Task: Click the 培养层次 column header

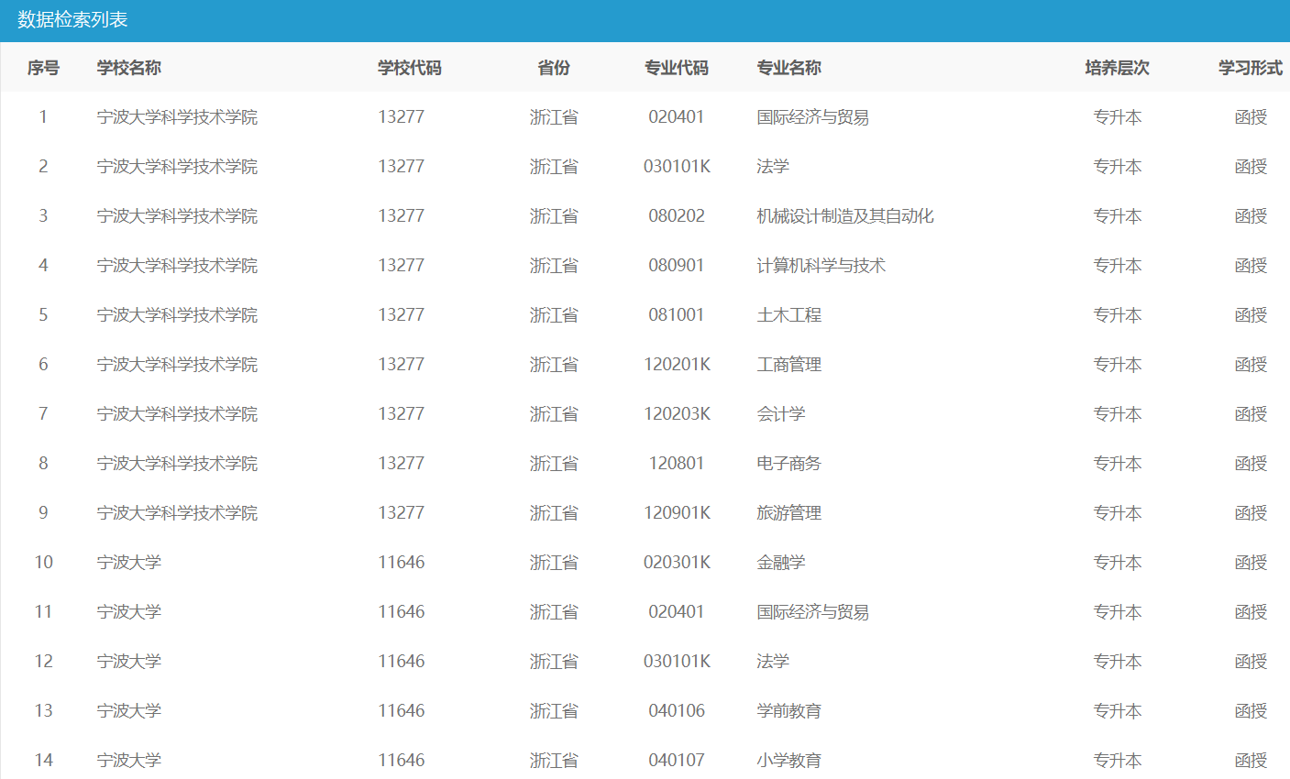Action: [1117, 68]
